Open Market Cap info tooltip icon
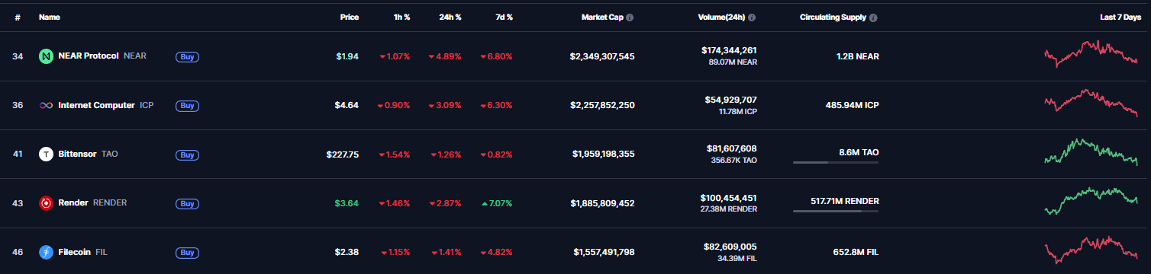Viewport: 1151px width, 274px height. pos(630,17)
